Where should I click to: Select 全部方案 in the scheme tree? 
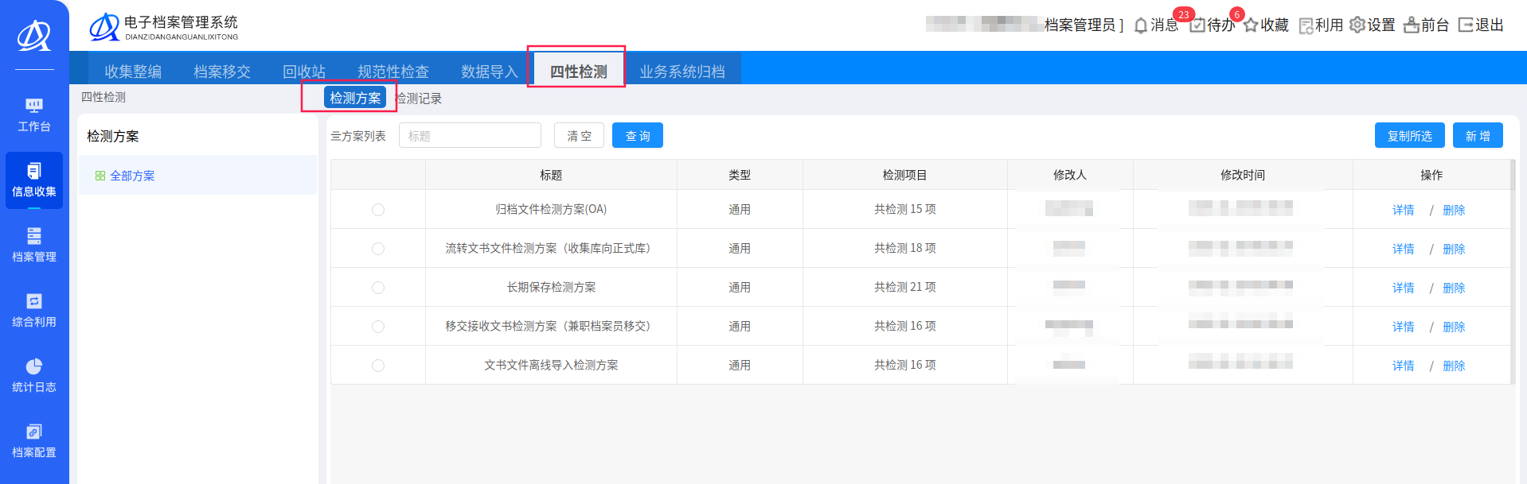(132, 176)
